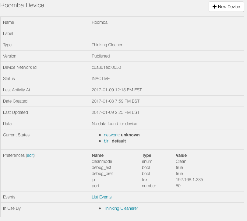Select the Current States row label
The width and height of the screenshot is (247, 221).
[16, 135]
